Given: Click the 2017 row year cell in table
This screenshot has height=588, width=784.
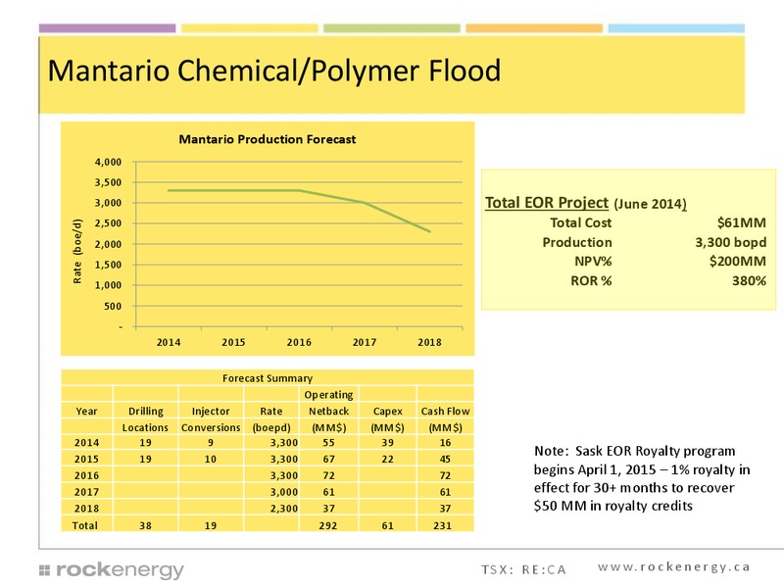Looking at the screenshot, I should tap(86, 492).
